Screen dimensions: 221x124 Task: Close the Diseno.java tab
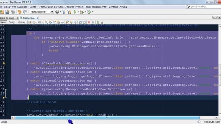37,18
